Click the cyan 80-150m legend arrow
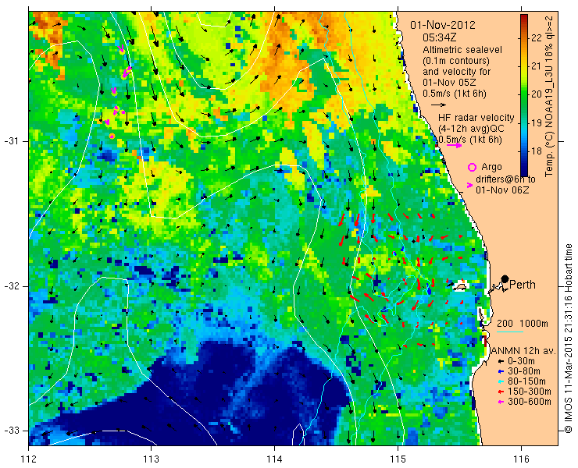This screenshot has height=468, width=578. tap(501, 381)
